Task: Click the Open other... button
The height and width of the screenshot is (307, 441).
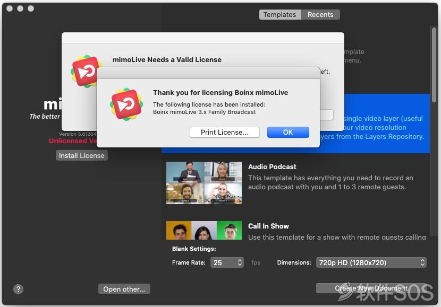Action: pos(124,289)
